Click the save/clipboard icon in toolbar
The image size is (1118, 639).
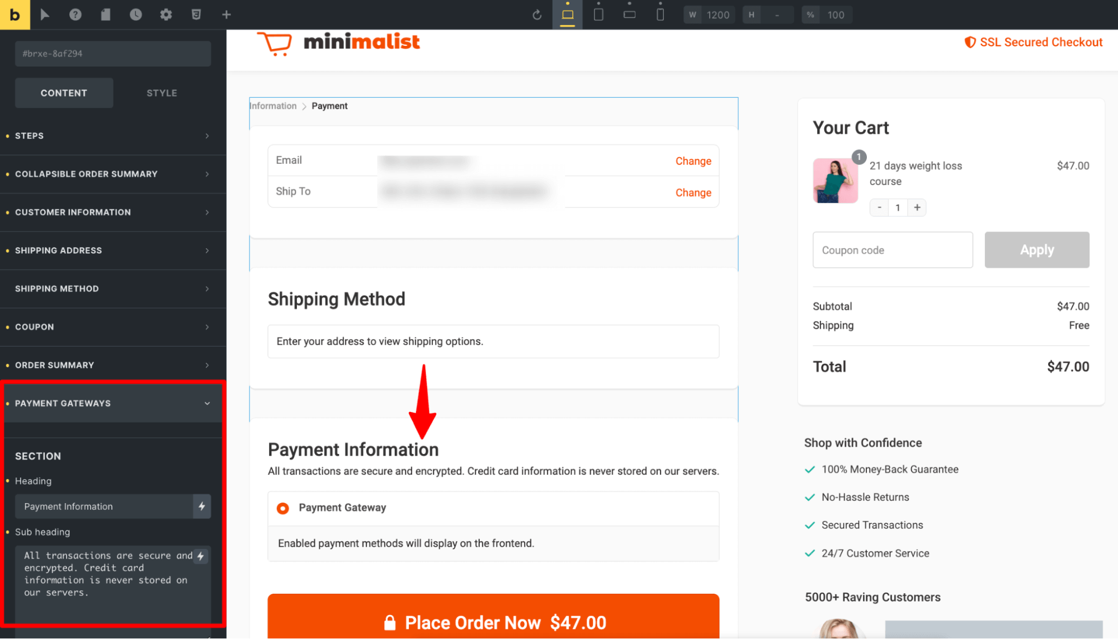point(106,14)
